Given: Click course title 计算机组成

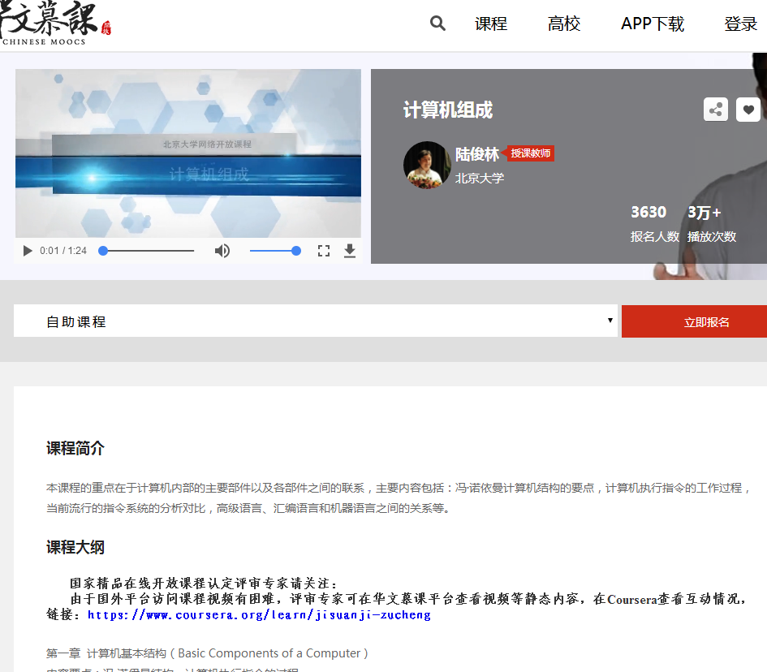Looking at the screenshot, I should (x=447, y=110).
